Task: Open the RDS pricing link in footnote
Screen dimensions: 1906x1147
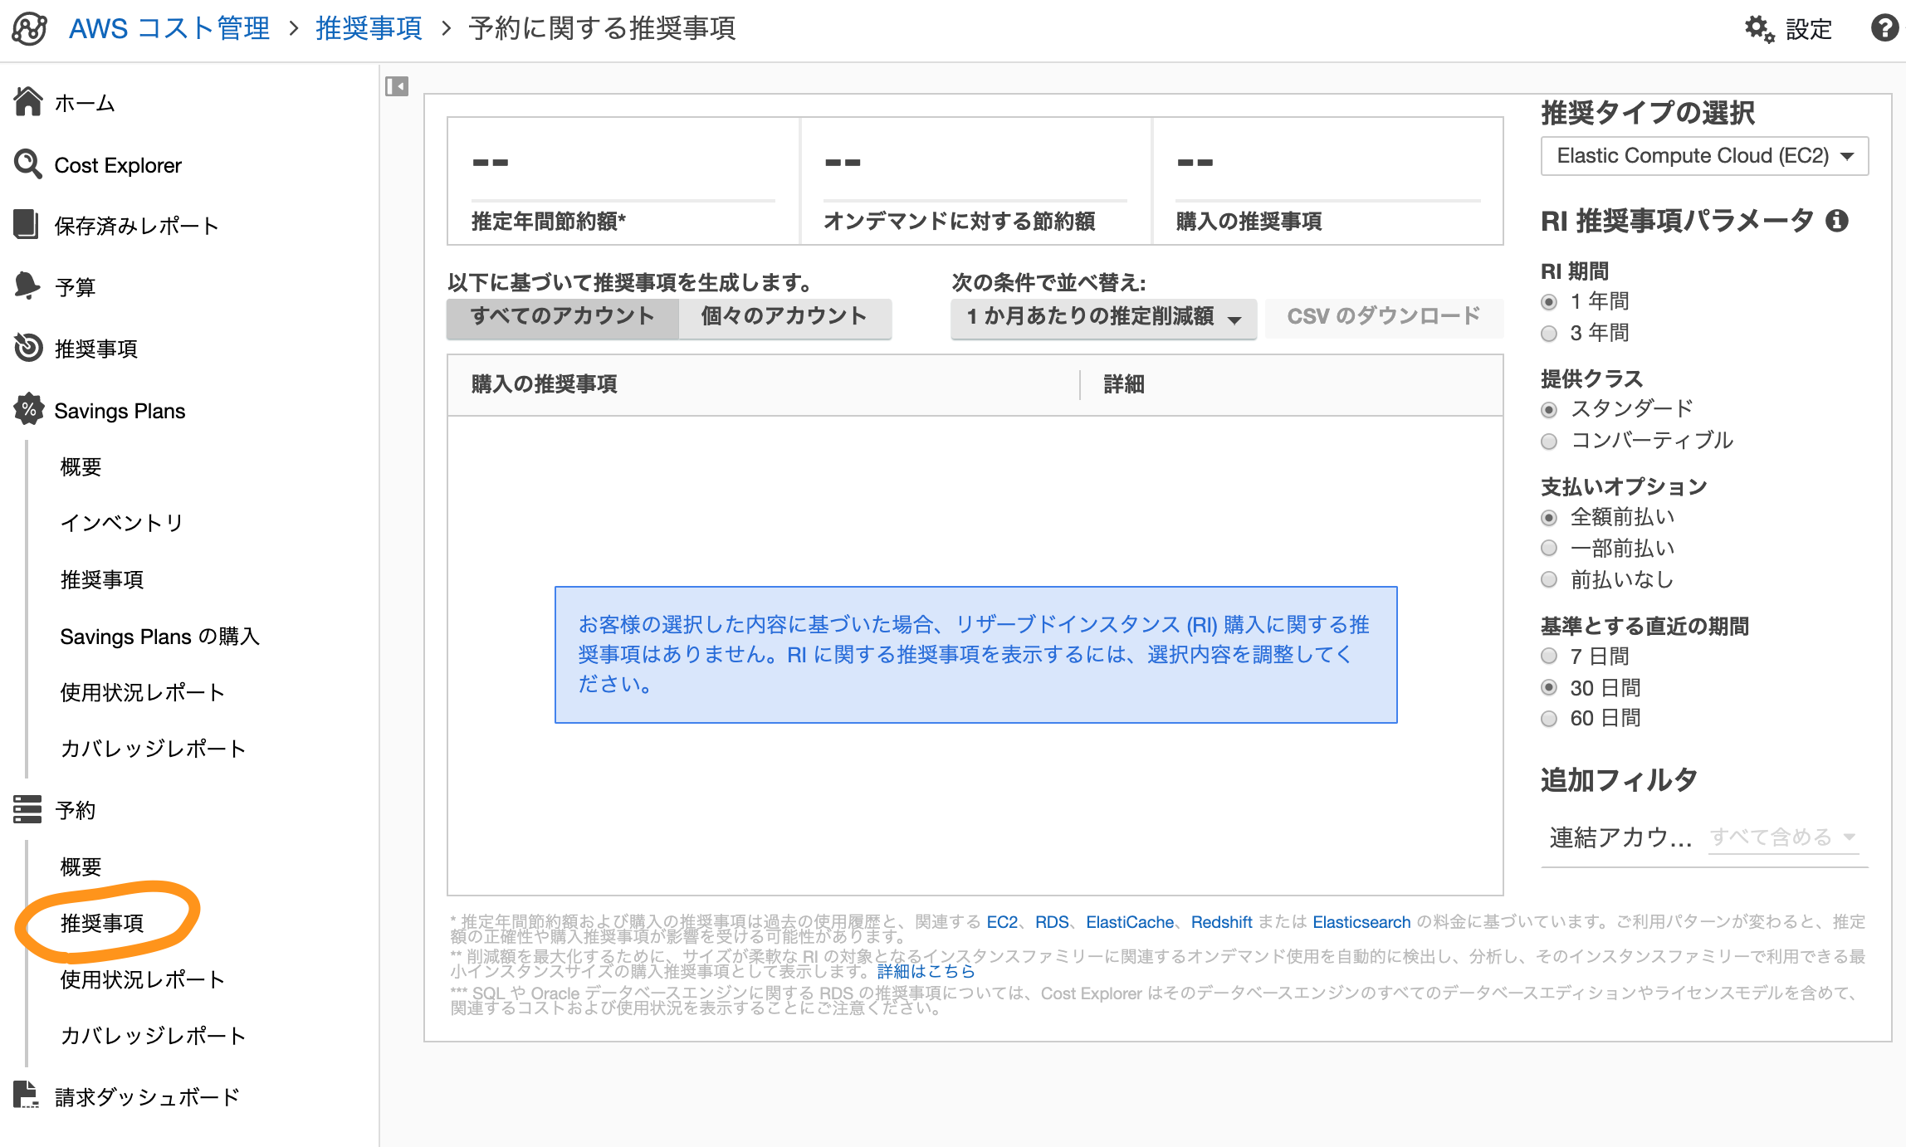Action: click(x=1052, y=922)
